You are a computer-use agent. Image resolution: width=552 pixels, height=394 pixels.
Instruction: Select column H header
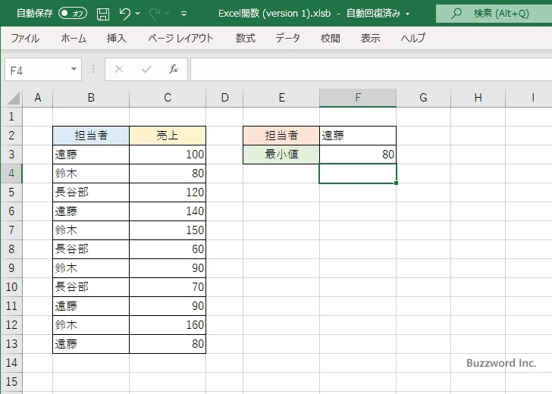coord(478,98)
